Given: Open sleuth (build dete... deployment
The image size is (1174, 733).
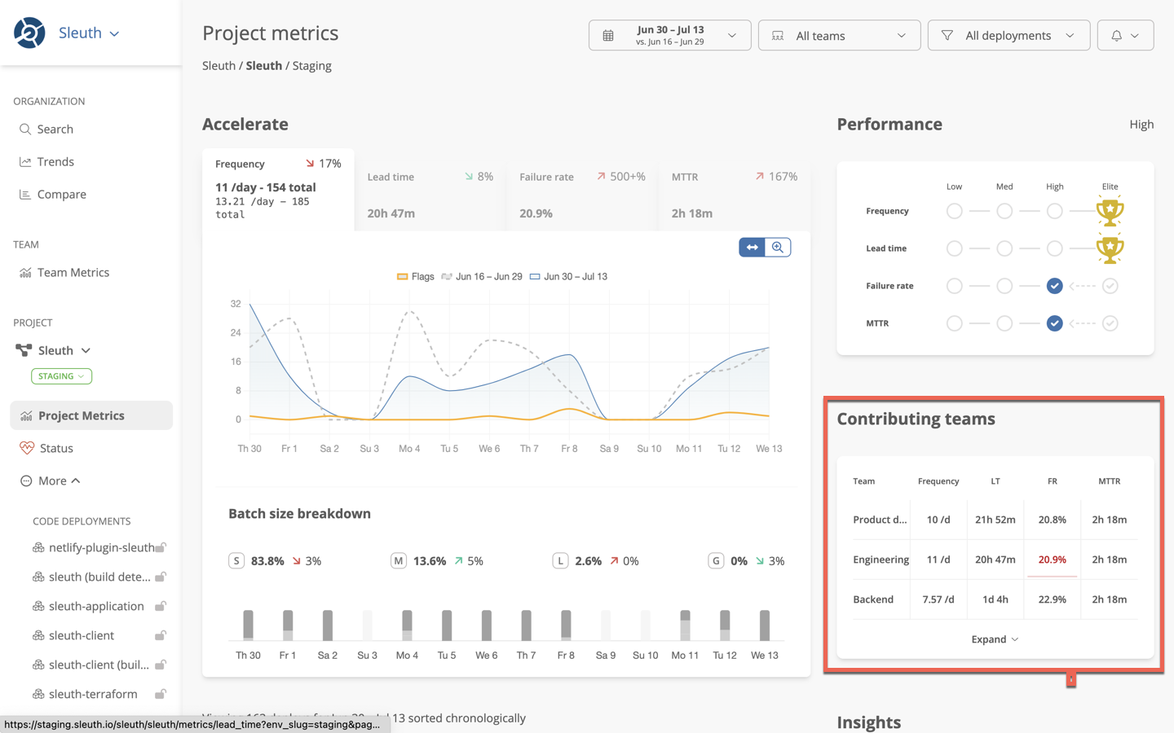Looking at the screenshot, I should [x=99, y=577].
